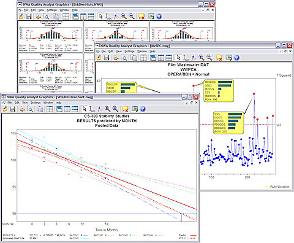
Task: Click Zoom Out magnifier in StbIANCOVAChart toolbar
Action: (x=115, y=109)
